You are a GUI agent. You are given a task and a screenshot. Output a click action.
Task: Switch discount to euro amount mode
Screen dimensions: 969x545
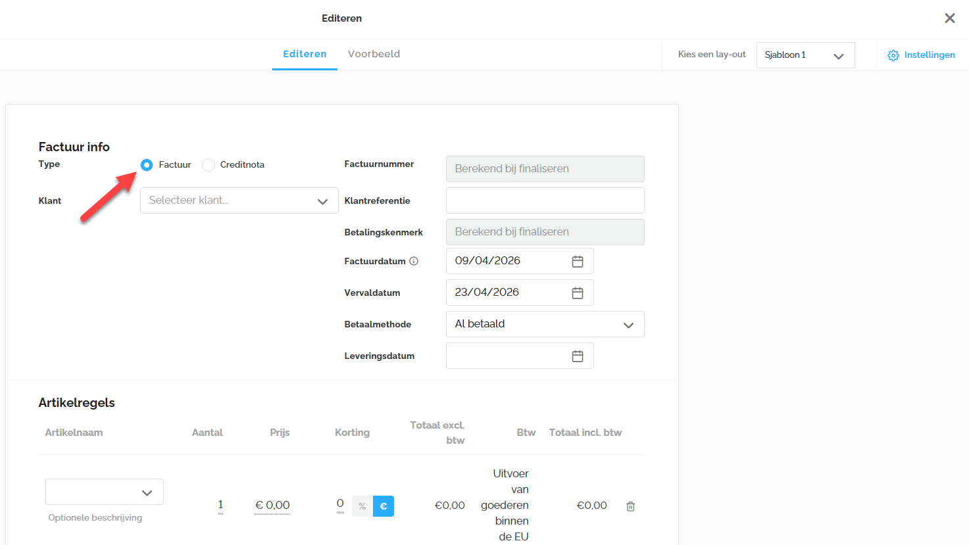pos(384,506)
